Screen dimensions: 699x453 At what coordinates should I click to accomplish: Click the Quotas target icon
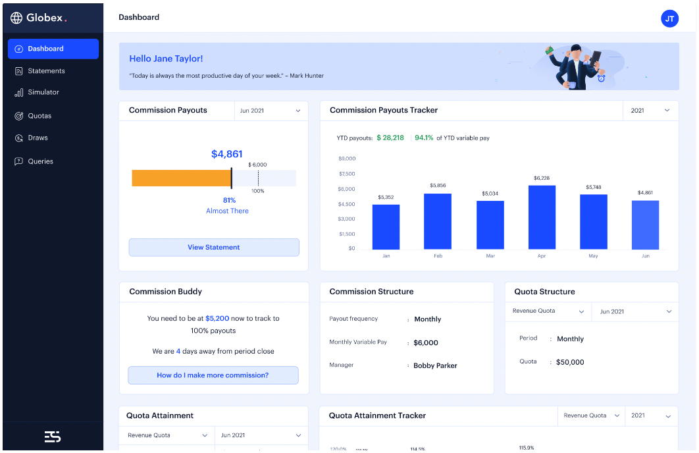coord(18,116)
